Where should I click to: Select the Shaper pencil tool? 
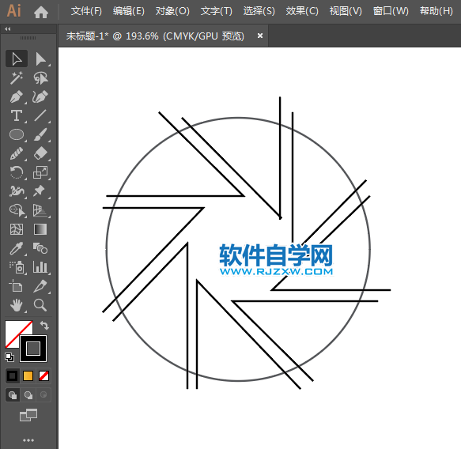[x=17, y=153]
